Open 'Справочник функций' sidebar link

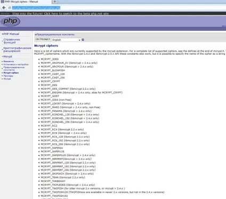click(12, 41)
